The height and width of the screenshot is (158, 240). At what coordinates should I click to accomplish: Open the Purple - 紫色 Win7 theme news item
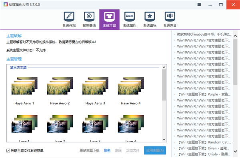pyautogui.click(x=204, y=94)
